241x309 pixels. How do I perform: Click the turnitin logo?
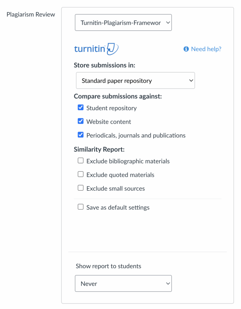pos(96,48)
